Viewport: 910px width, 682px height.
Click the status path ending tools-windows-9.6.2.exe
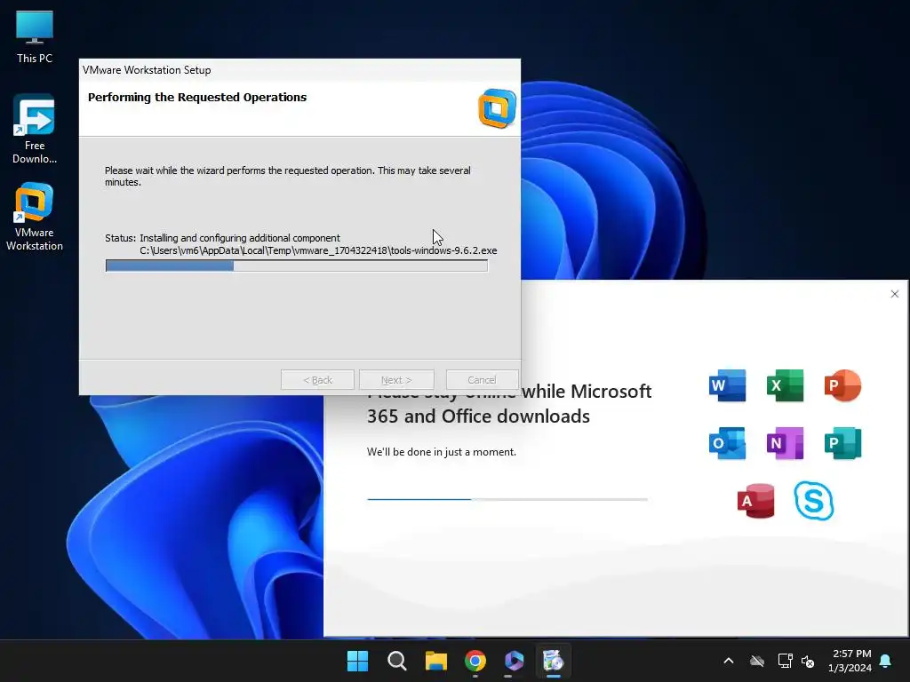(x=318, y=250)
